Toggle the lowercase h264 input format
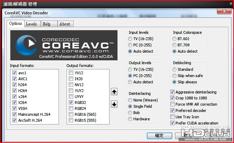Viewport: 234px width, 143px height. click(14, 85)
